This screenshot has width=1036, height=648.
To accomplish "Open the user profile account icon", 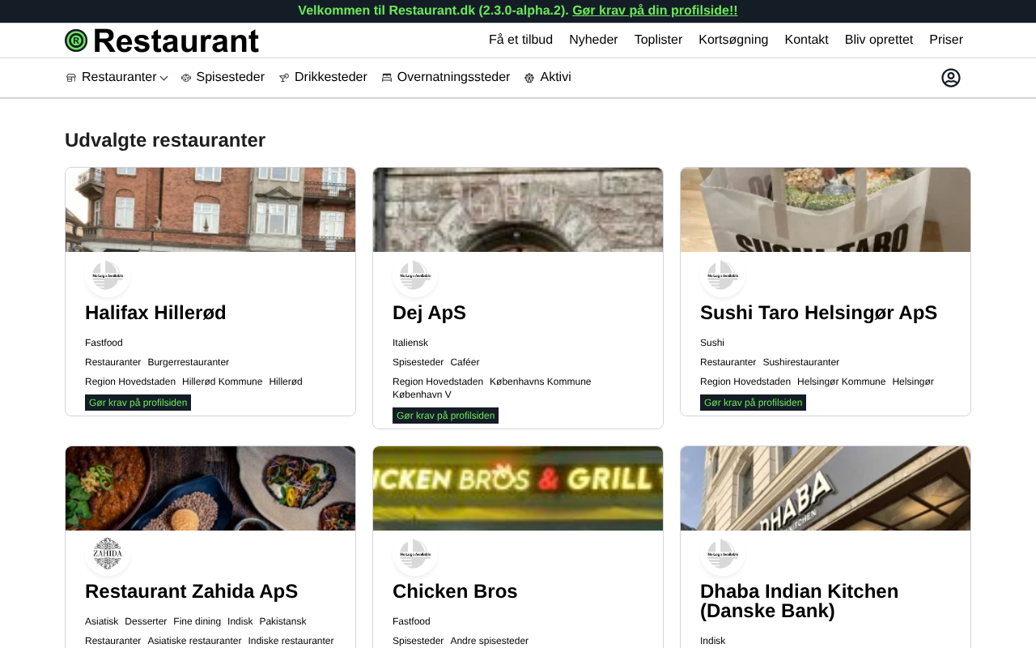I will [951, 78].
